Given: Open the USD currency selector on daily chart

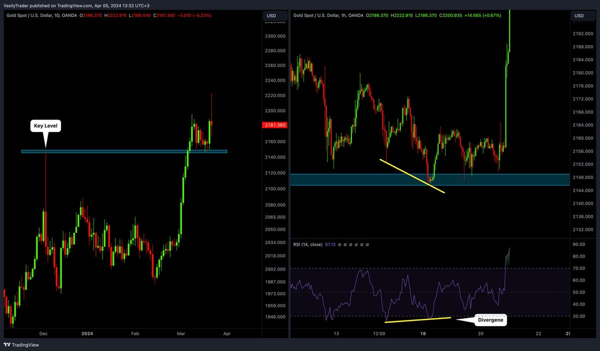Looking at the screenshot, I should 273,15.
